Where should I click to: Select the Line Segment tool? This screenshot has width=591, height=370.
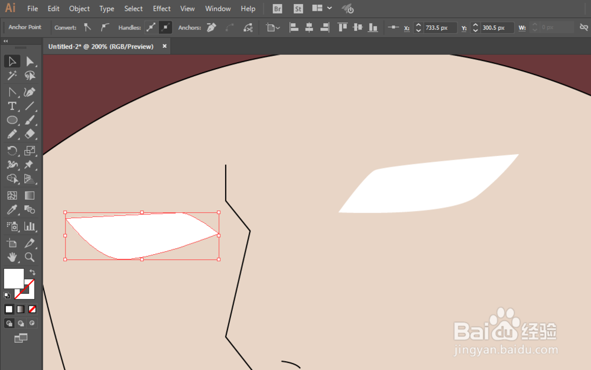tap(30, 106)
